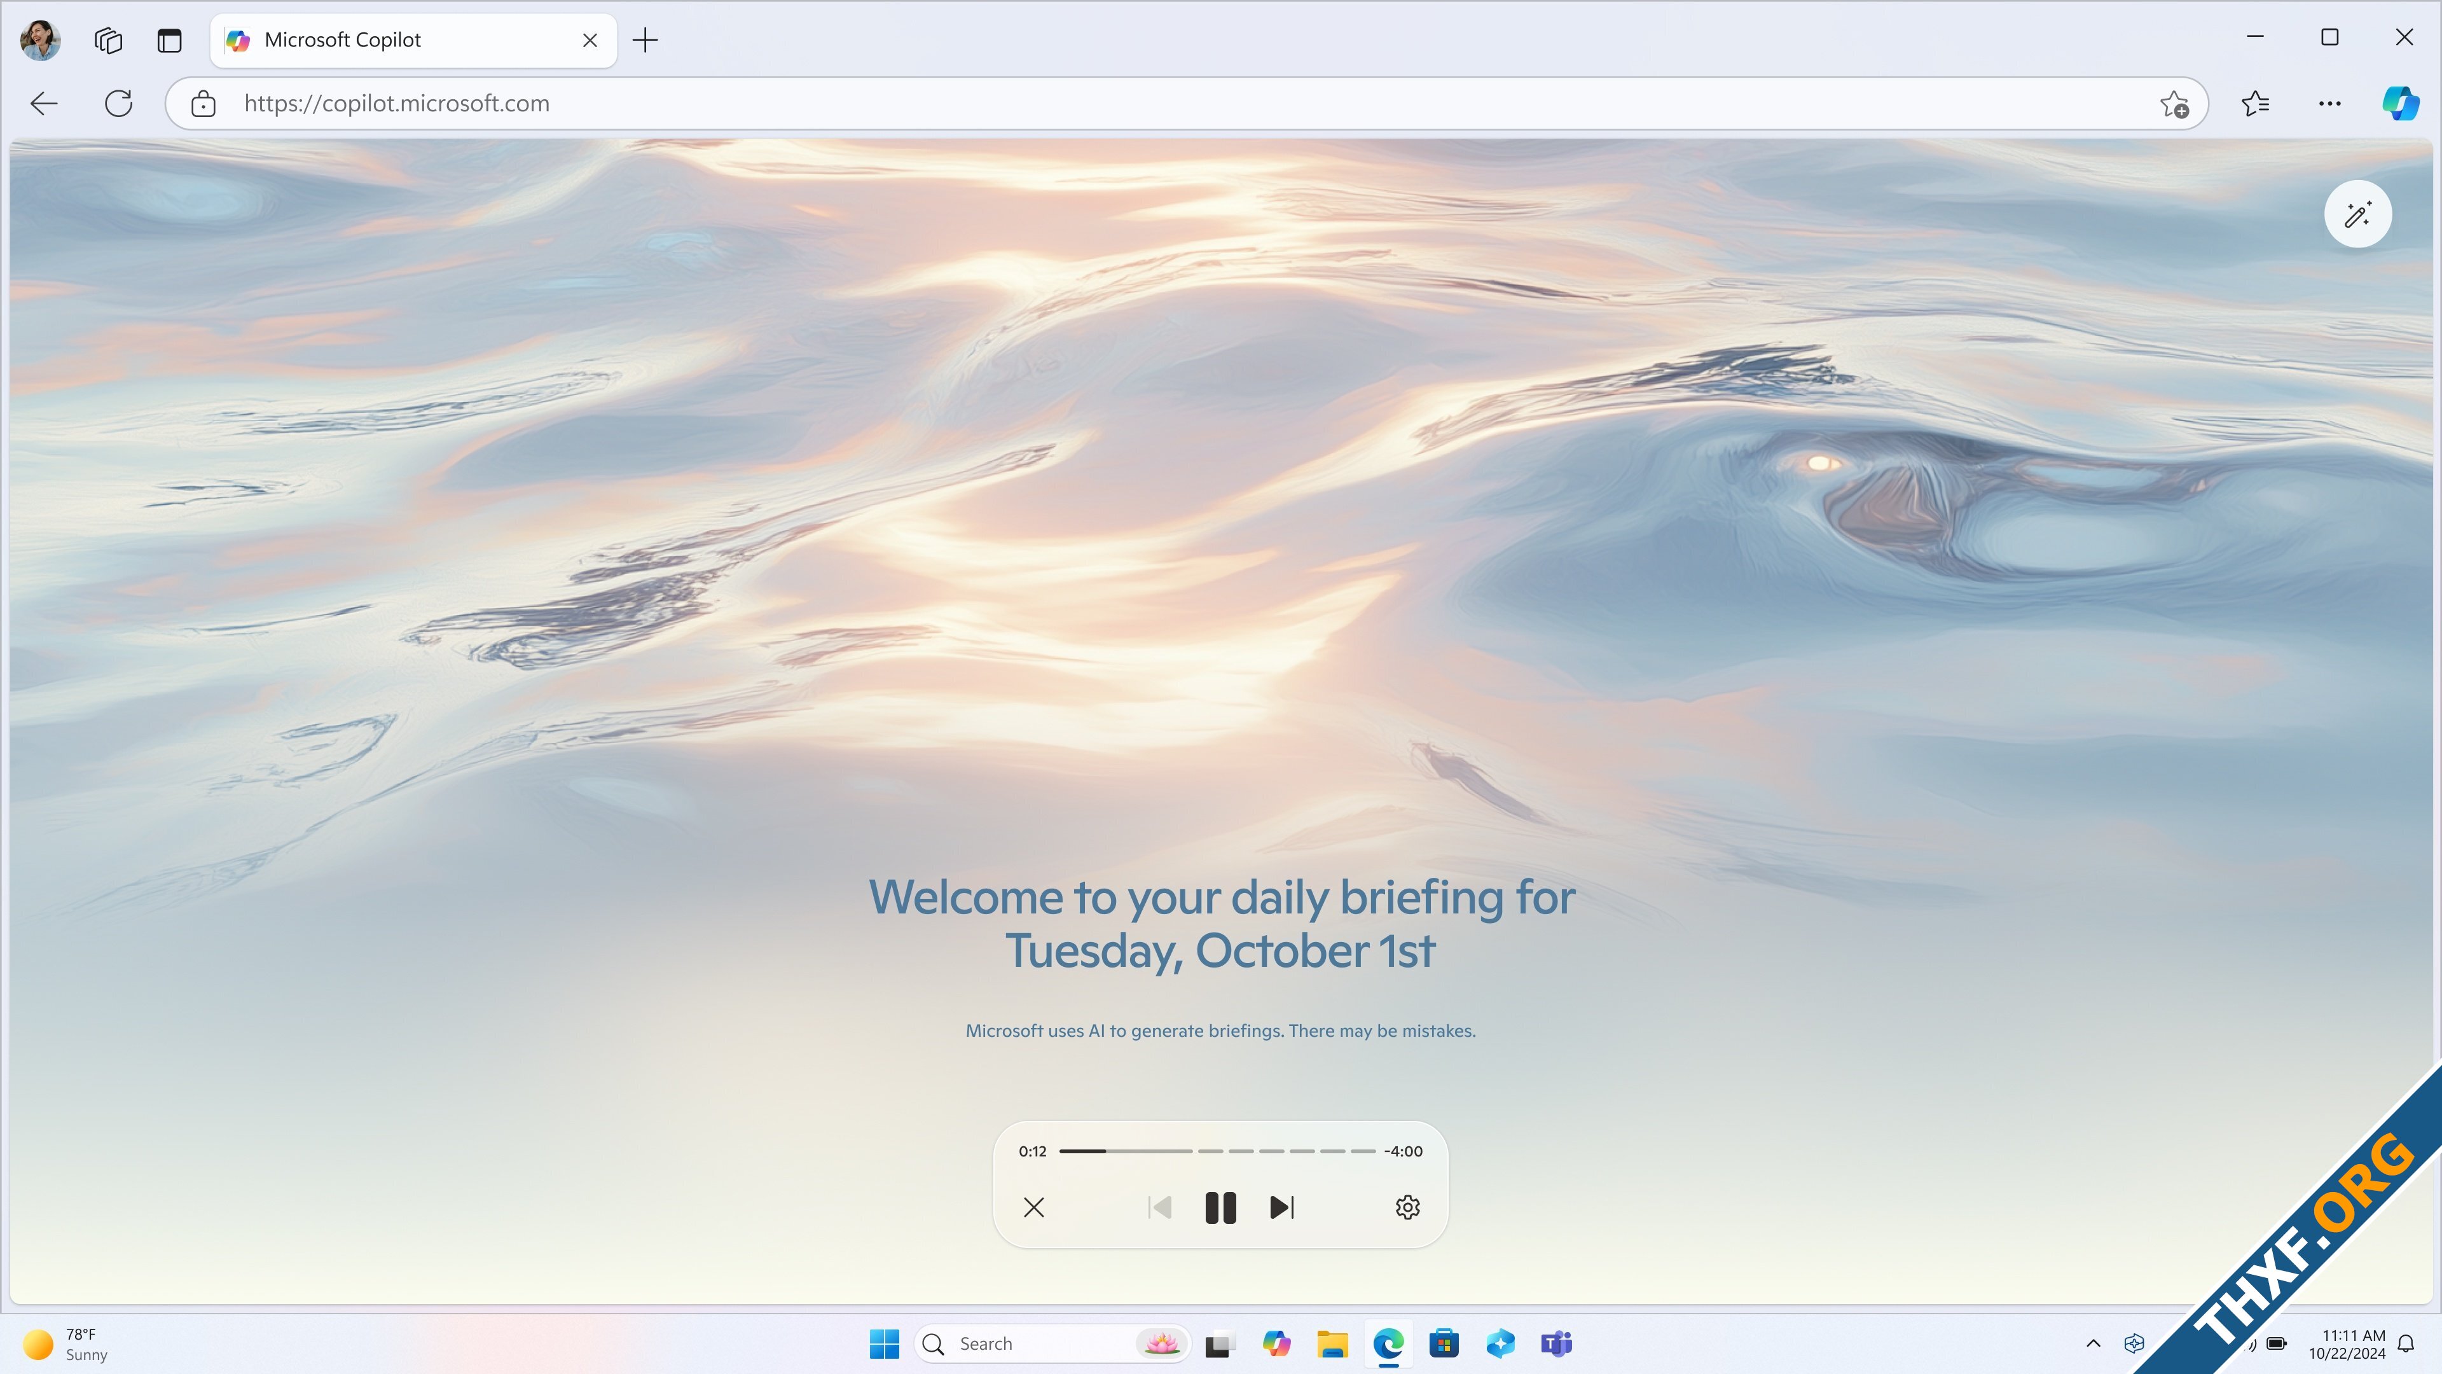Close the Microsoft Copilot tab
The width and height of the screenshot is (2442, 1374).
(590, 40)
